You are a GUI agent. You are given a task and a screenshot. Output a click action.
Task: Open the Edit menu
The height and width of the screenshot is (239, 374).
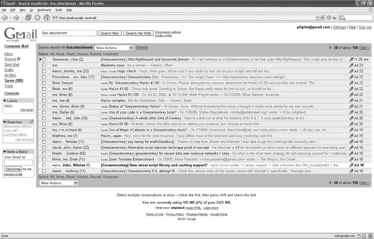point(13,10)
